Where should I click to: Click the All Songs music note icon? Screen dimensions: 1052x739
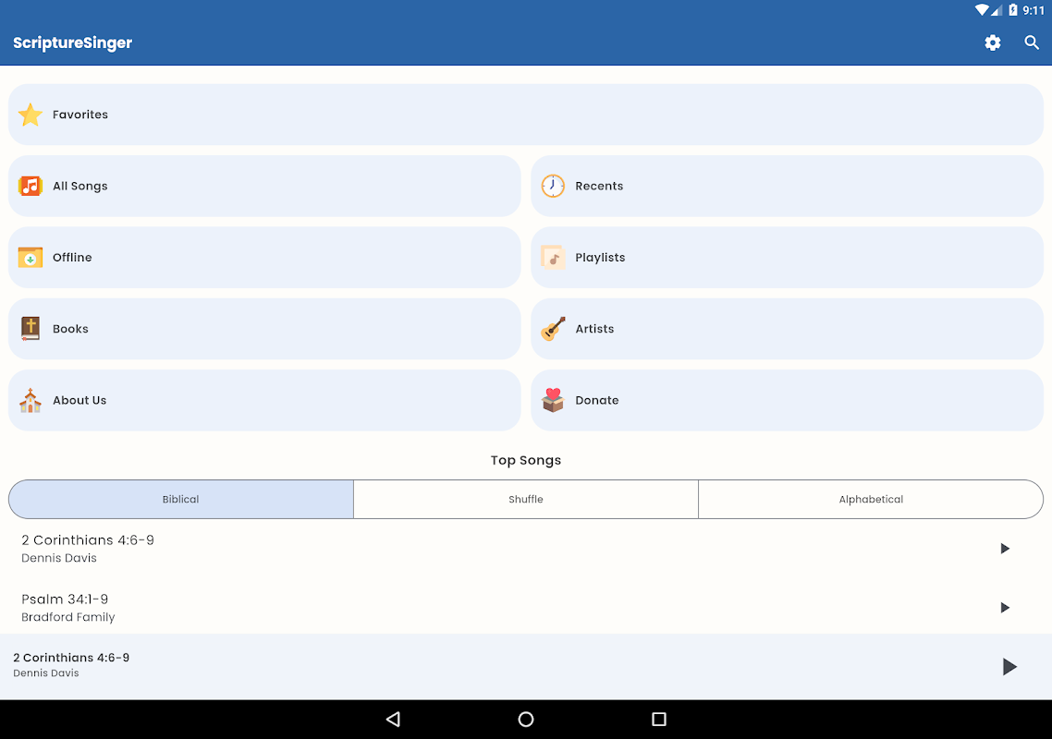click(x=31, y=186)
